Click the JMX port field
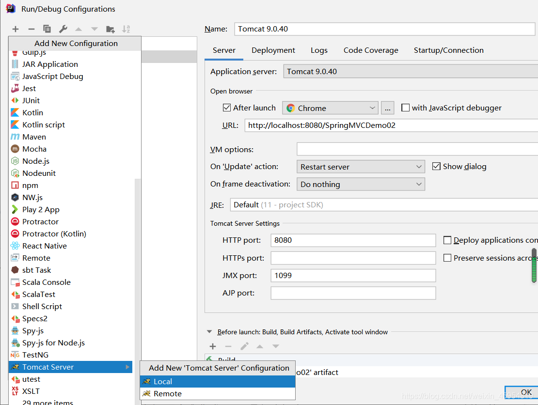 tap(353, 275)
